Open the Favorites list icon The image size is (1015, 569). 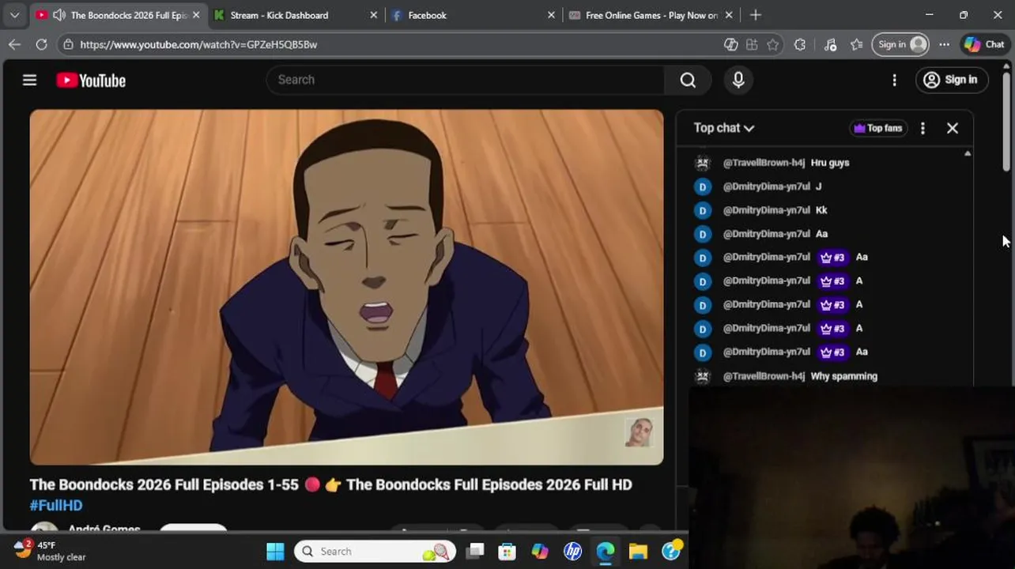(x=857, y=45)
